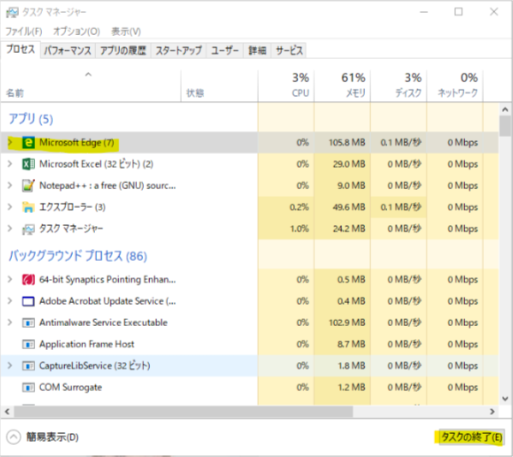The image size is (513, 457).
Task: Expand the Microsoft Edge process group
Action: click(x=9, y=142)
